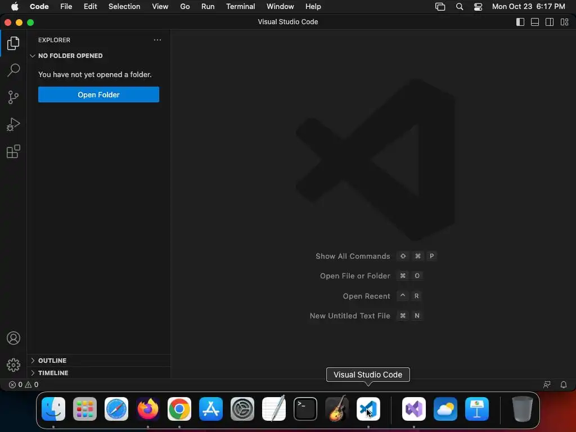Open TextEdit from the Dock
This screenshot has width=576, height=432.
pyautogui.click(x=274, y=409)
